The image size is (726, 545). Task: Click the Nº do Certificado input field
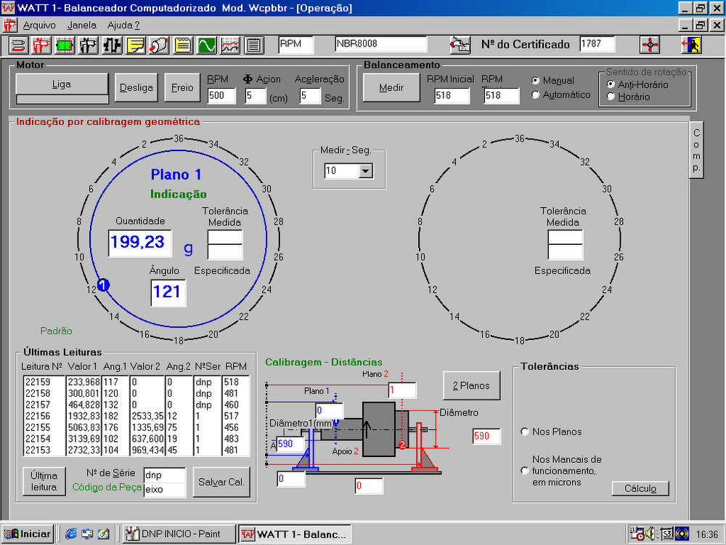(x=597, y=44)
